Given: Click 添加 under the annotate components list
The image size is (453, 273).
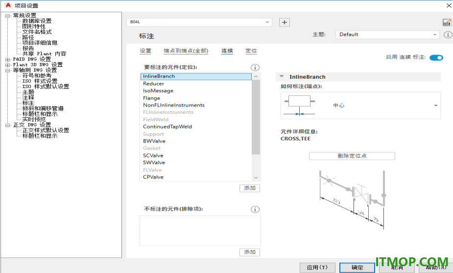Looking at the screenshot, I should (x=250, y=188).
